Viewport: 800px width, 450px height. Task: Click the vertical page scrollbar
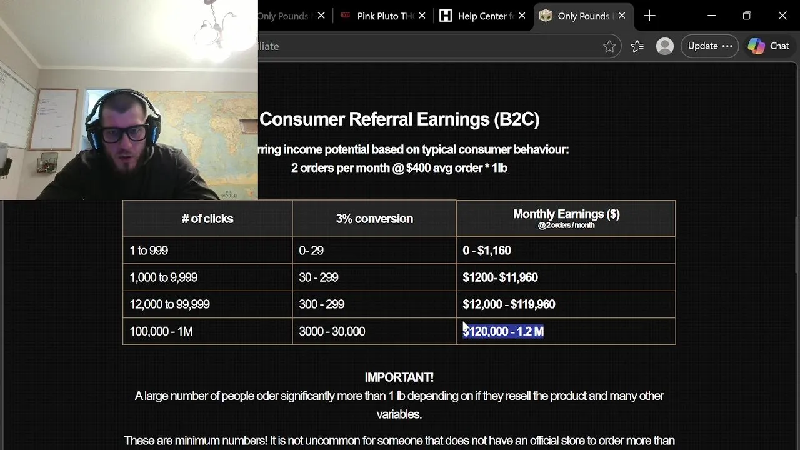(796, 244)
